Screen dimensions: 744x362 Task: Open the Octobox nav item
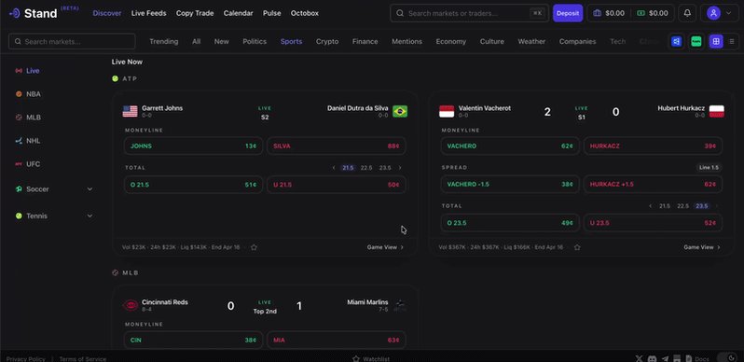305,13
